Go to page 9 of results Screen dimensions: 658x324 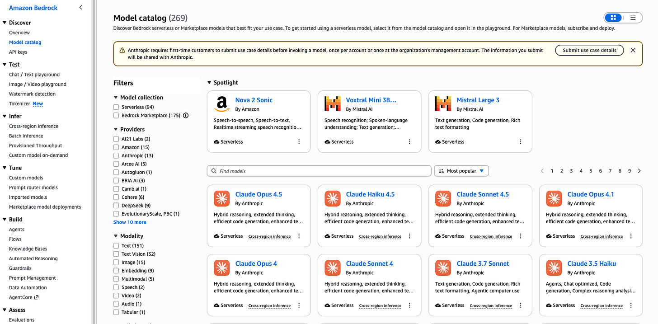[x=630, y=171]
